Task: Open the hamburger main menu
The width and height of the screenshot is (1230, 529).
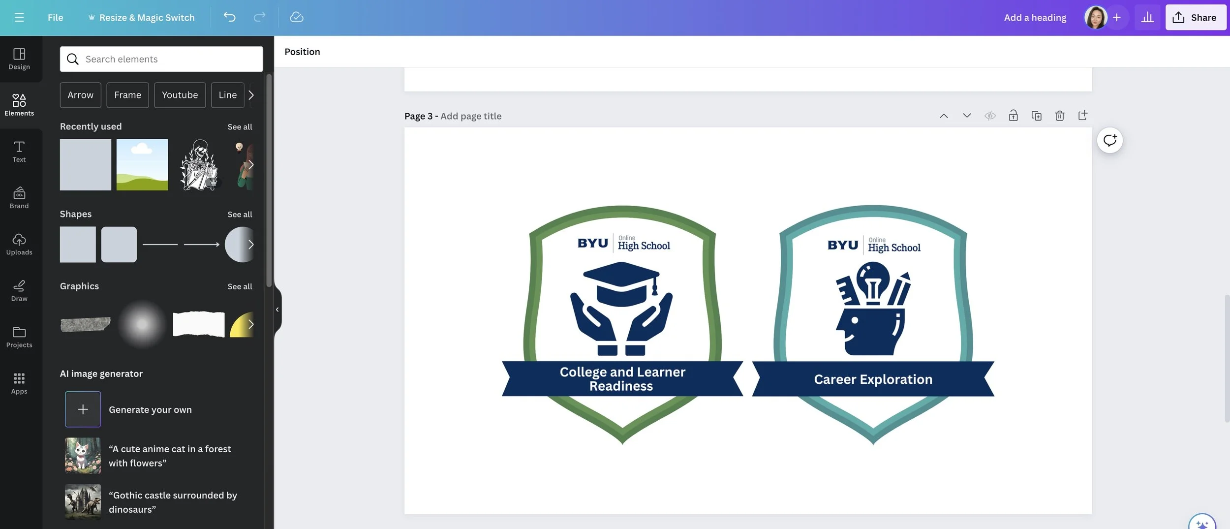Action: (19, 17)
